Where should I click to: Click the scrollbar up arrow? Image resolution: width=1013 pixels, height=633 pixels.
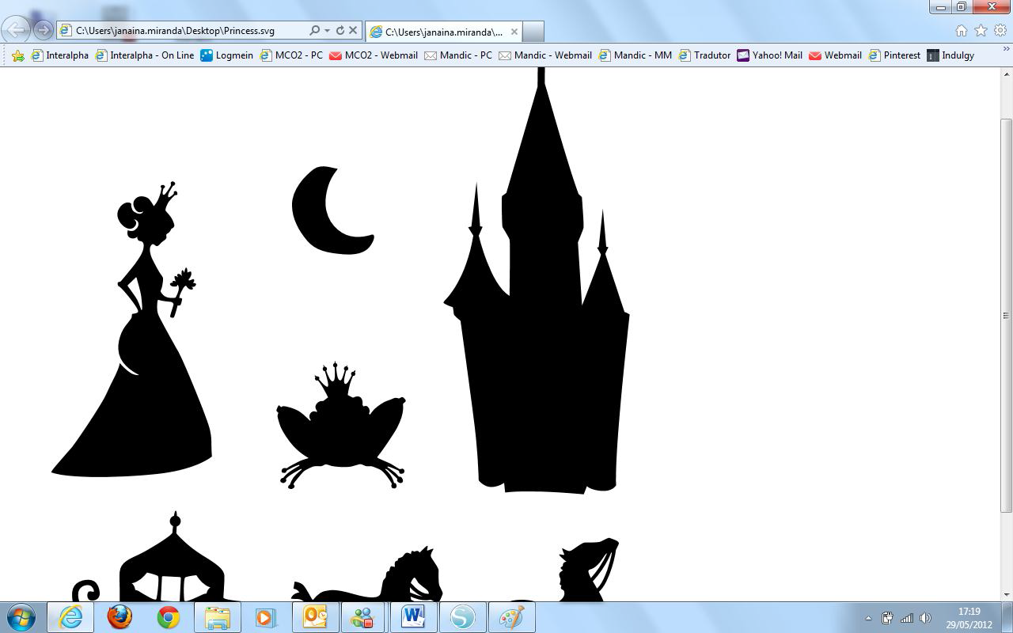1006,74
